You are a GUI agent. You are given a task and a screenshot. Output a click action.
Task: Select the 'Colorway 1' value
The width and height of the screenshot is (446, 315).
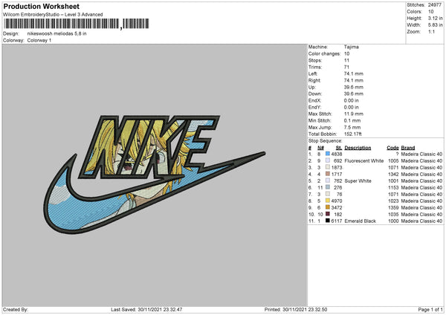[39, 40]
